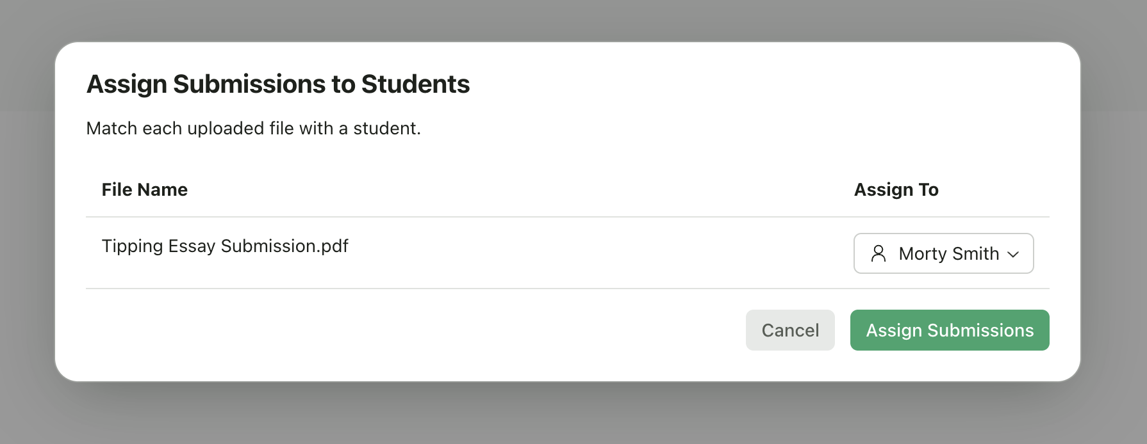Click the student avatar icon in the selector
1147x444 pixels.
pyautogui.click(x=879, y=253)
